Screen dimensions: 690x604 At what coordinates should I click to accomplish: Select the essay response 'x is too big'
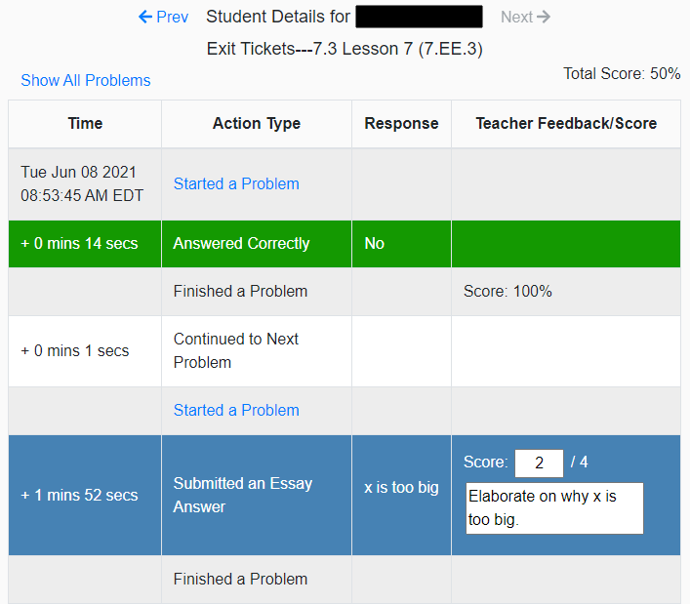pos(401,487)
